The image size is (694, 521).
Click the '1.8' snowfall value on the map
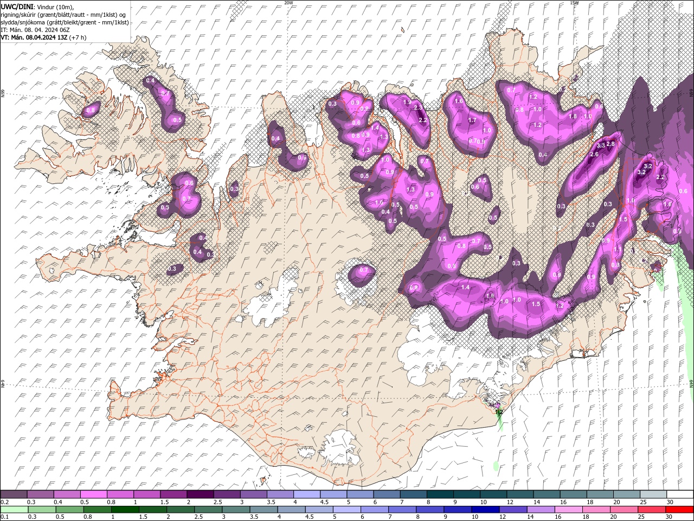click(573, 116)
